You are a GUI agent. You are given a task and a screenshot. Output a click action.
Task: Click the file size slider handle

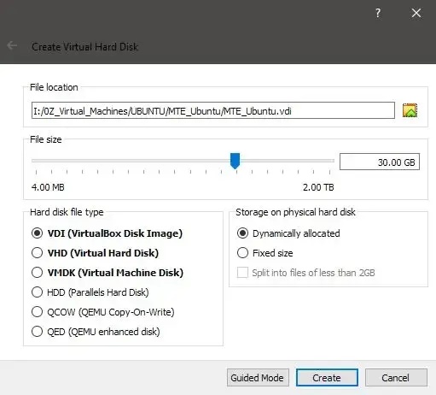(x=235, y=161)
